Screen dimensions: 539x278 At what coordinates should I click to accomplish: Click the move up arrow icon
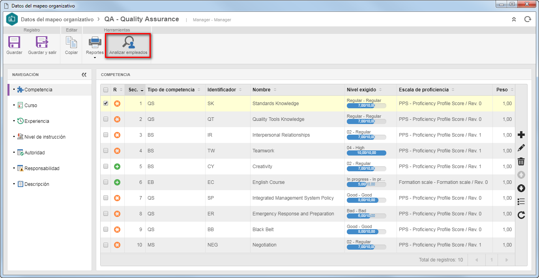pyautogui.click(x=521, y=175)
